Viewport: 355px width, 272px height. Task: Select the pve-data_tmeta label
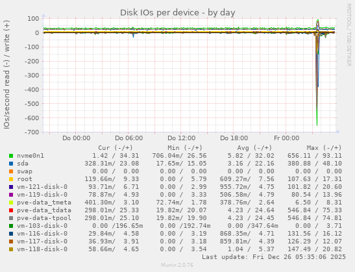[x=44, y=203]
